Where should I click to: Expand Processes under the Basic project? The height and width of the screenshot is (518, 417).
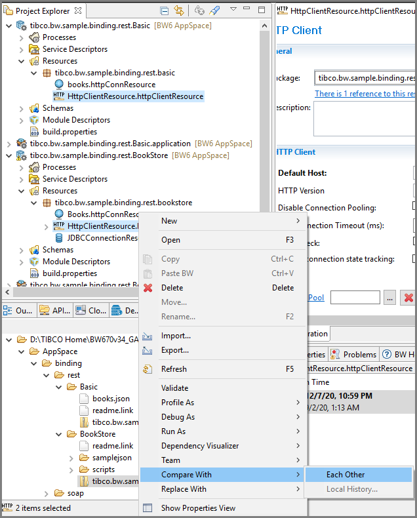pos(22,37)
